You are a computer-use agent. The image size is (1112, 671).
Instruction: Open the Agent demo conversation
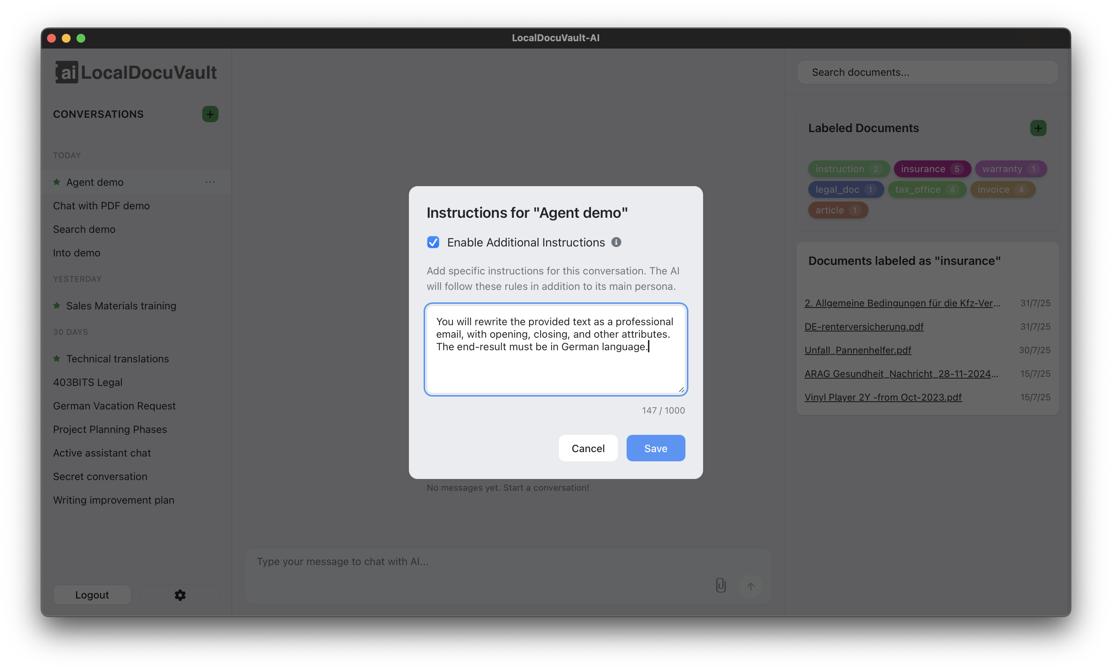[136, 182]
